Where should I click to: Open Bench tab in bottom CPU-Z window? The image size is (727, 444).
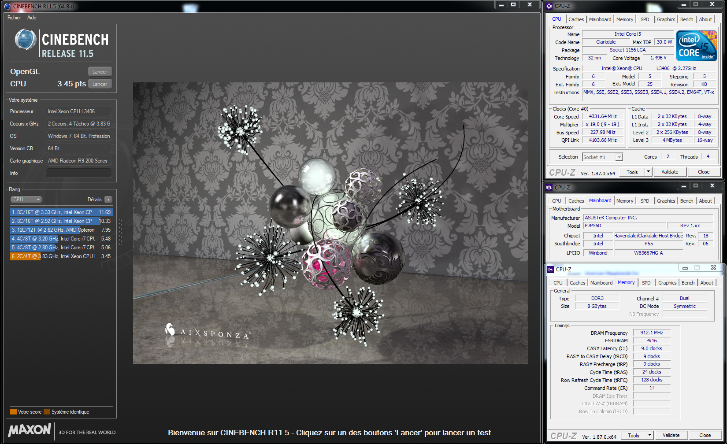pos(688,283)
